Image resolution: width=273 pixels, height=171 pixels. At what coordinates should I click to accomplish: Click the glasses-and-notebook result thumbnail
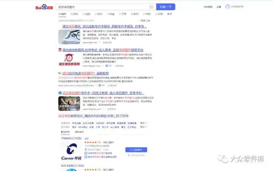[x=69, y=37]
